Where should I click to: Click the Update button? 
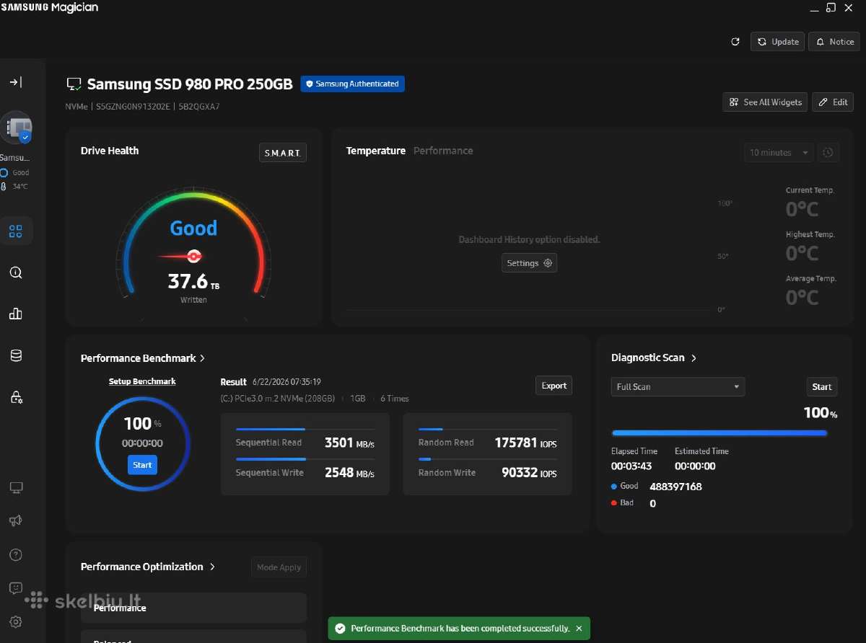click(x=777, y=42)
